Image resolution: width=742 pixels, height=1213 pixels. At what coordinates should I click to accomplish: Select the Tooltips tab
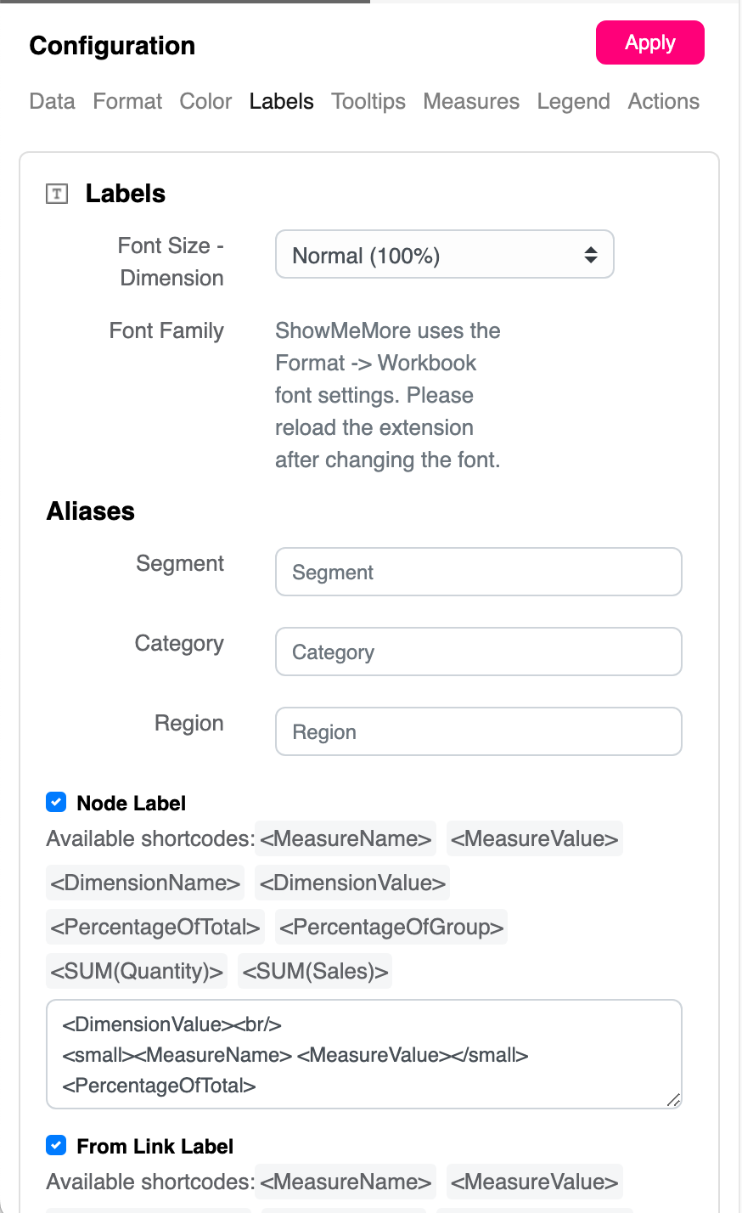(x=368, y=101)
